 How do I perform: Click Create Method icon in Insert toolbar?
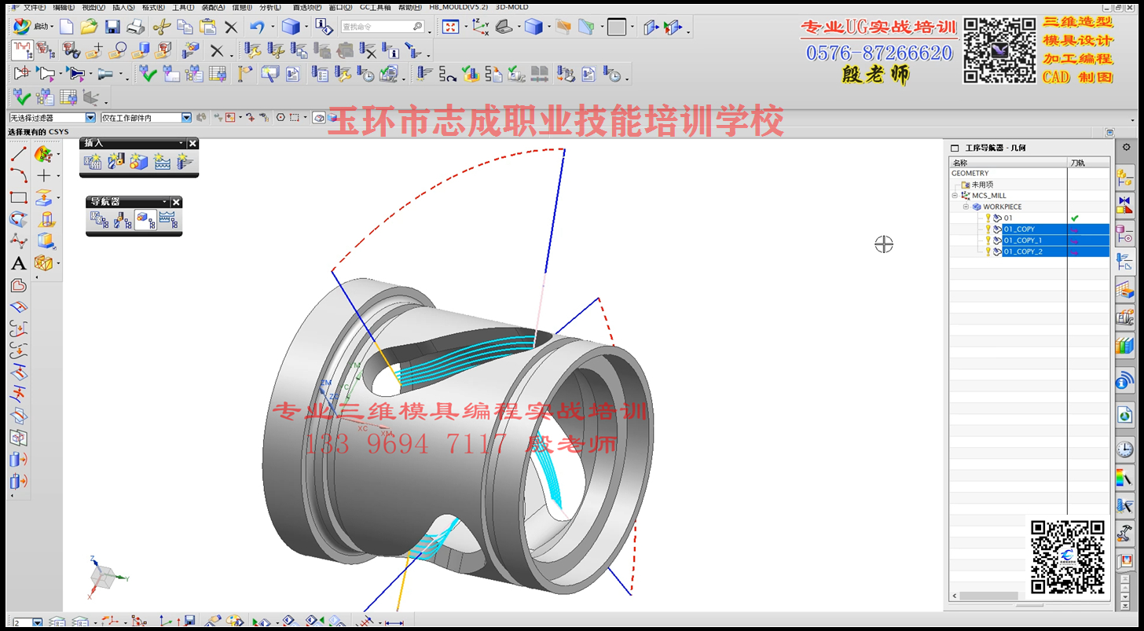point(162,162)
